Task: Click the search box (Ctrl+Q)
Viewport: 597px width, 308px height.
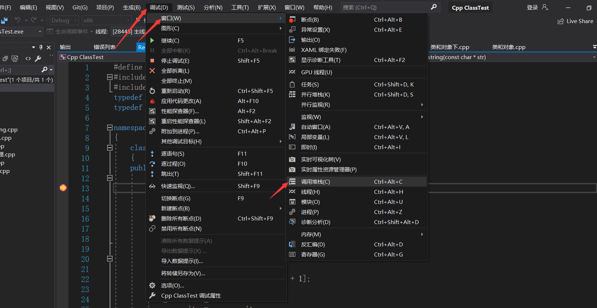Action: [390, 7]
